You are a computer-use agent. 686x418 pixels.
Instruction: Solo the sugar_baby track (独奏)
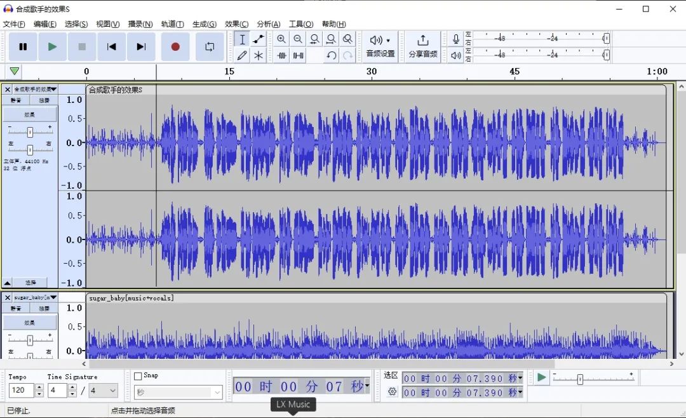44,308
